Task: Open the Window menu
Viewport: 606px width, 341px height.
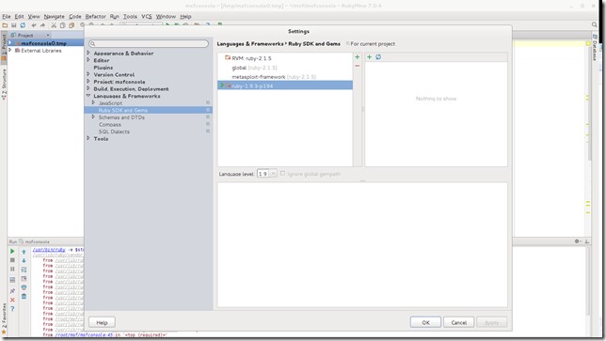Action: click(166, 17)
